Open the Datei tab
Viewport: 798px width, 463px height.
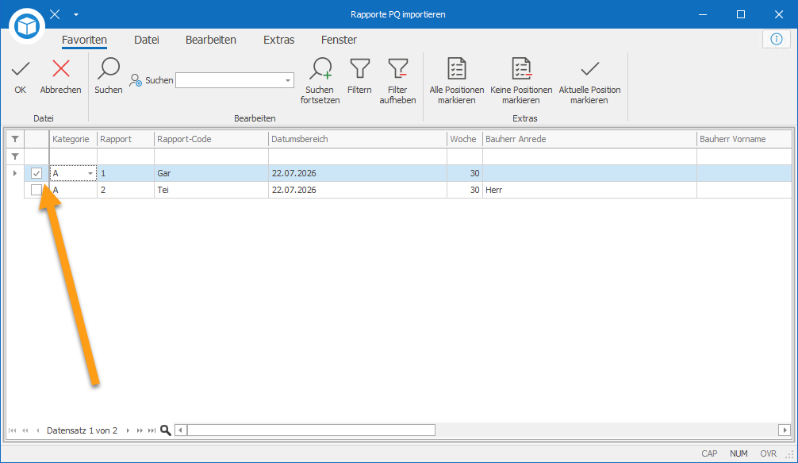pyautogui.click(x=147, y=40)
